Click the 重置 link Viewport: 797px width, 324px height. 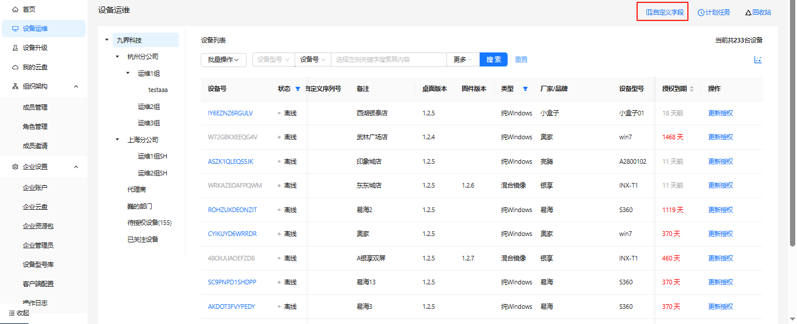click(521, 59)
